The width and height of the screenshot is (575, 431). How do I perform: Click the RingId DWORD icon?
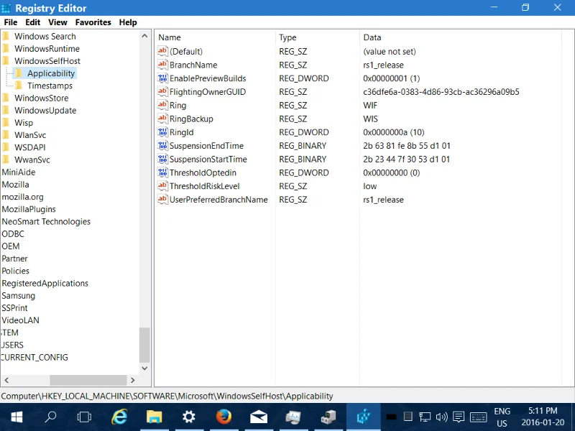(x=162, y=132)
